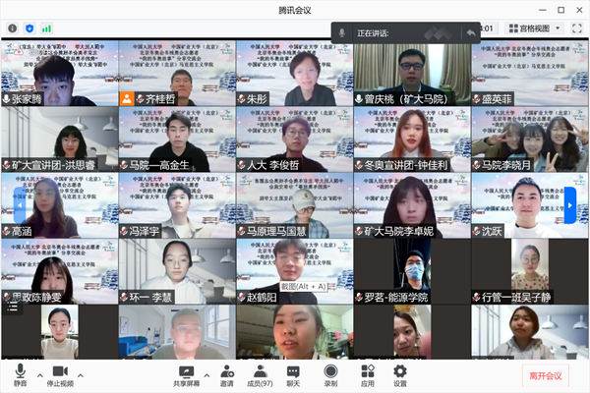Open the members (成员) list
590x393 pixels.
point(260,374)
